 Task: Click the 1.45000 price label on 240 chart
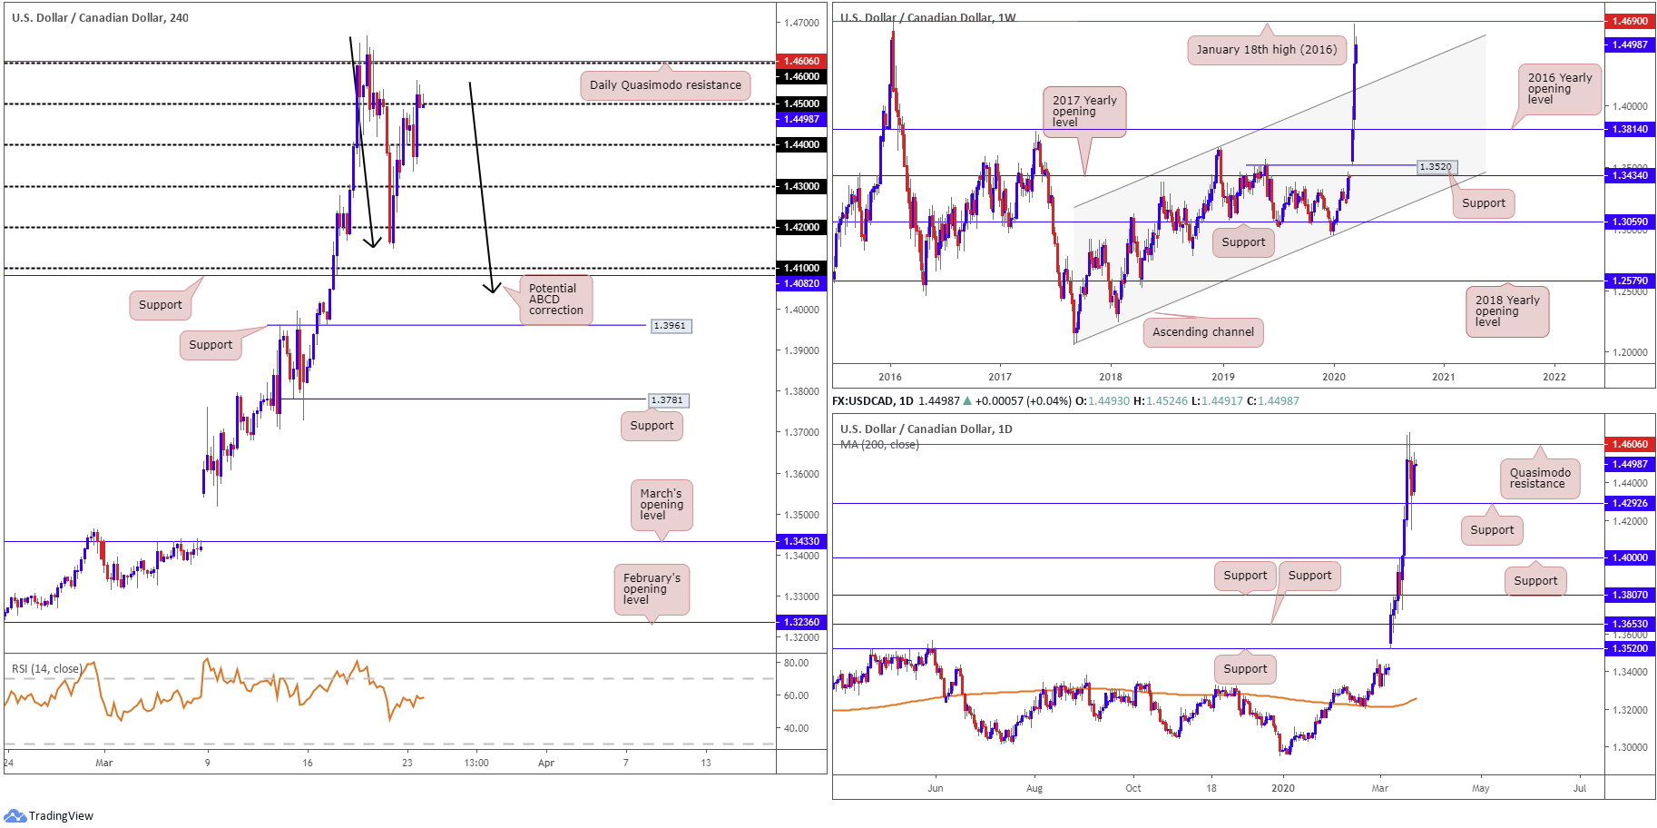(x=801, y=103)
